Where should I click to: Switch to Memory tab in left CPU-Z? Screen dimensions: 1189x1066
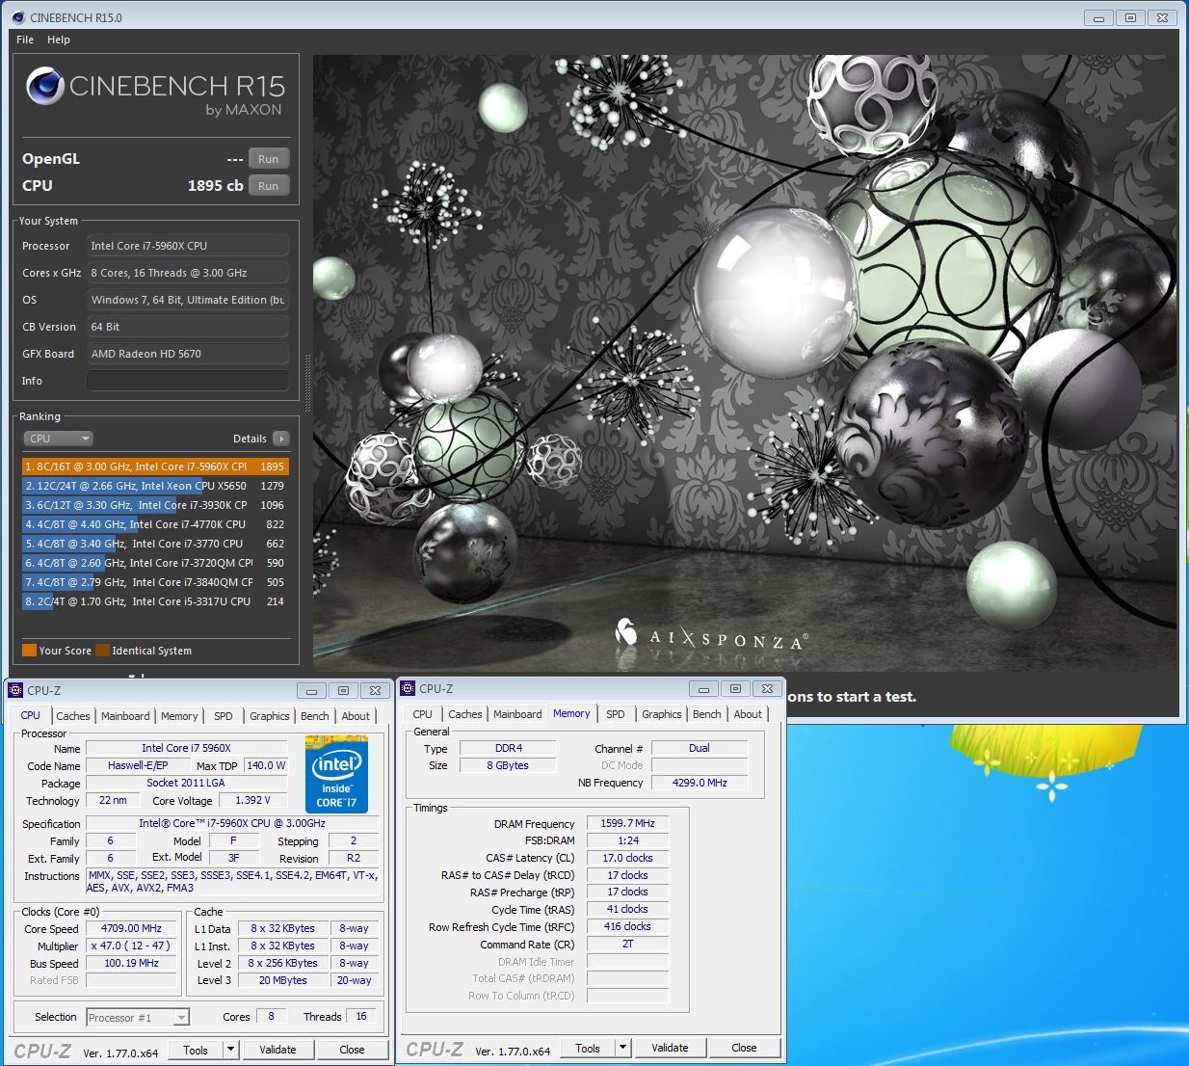click(x=179, y=716)
